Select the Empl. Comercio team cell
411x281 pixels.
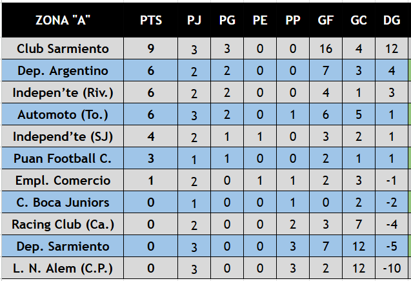63,180
